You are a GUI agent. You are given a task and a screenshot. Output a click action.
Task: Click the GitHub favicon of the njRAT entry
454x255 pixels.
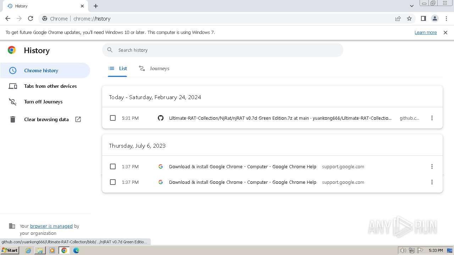pyautogui.click(x=161, y=118)
